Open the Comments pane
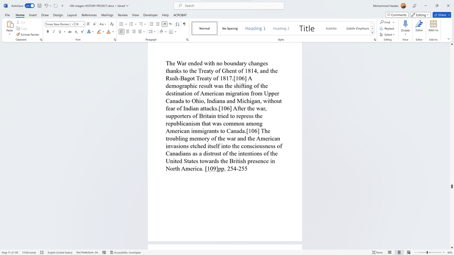 [397, 15]
